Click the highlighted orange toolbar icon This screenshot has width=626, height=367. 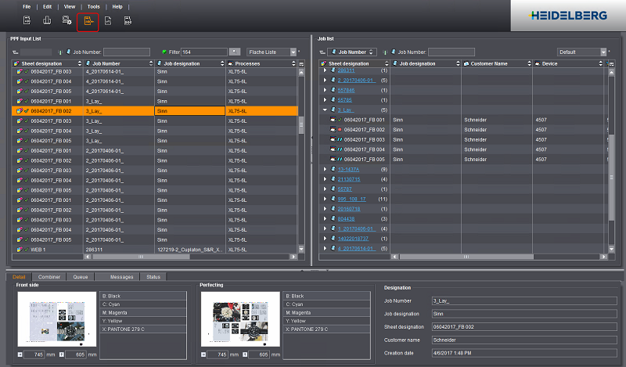(88, 22)
